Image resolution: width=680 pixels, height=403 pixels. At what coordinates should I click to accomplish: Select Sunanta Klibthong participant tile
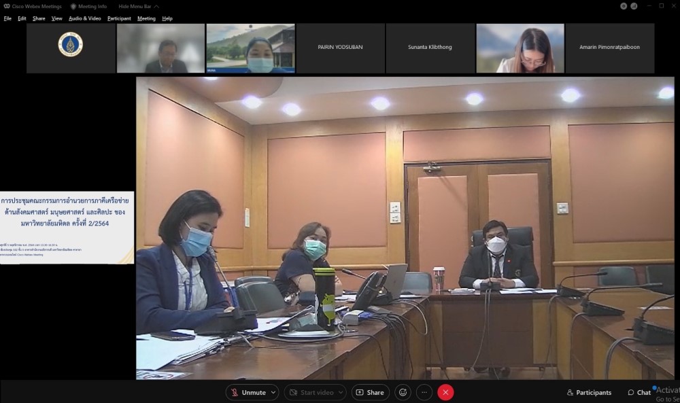pos(430,48)
